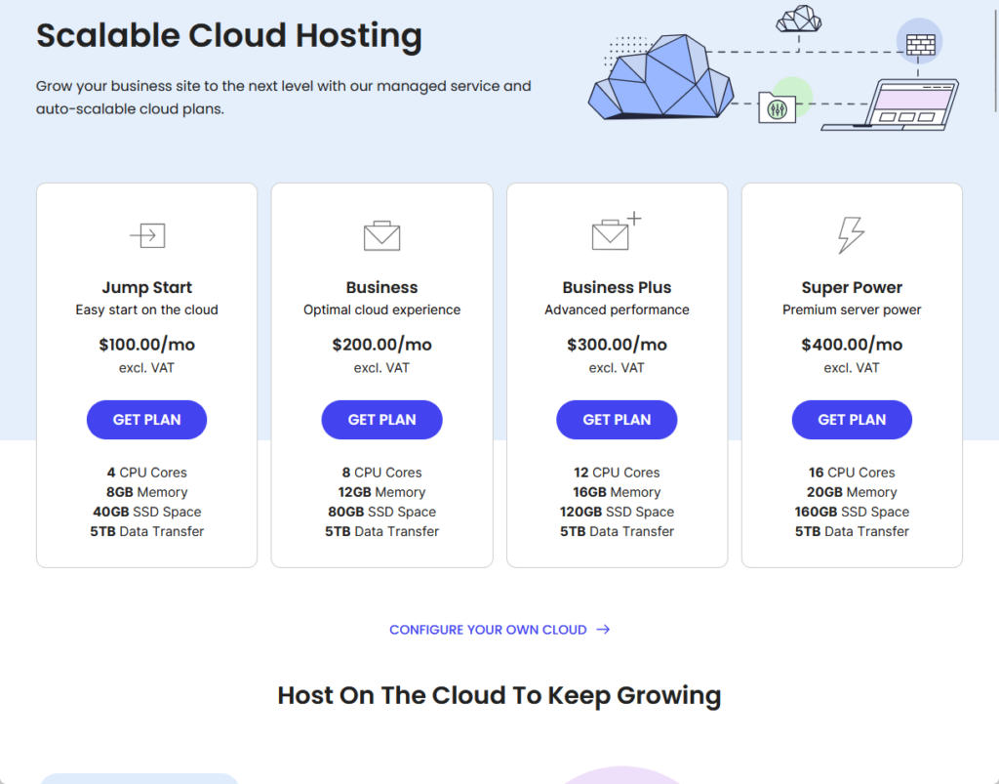Viewport: 999px width, 784px height.
Task: Click '160GB SSD Space' text
Action: (852, 512)
